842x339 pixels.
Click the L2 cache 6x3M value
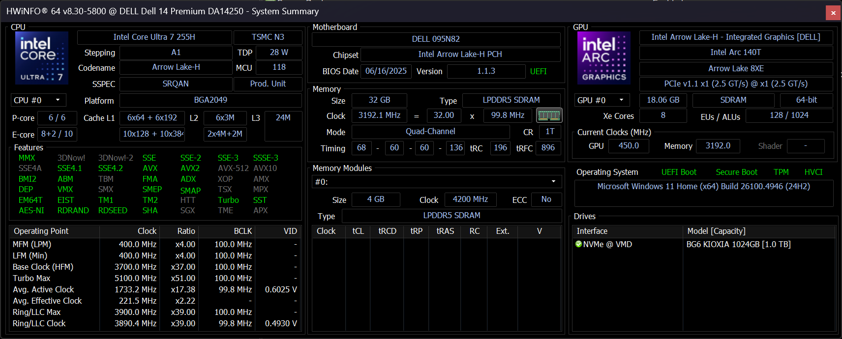click(225, 118)
